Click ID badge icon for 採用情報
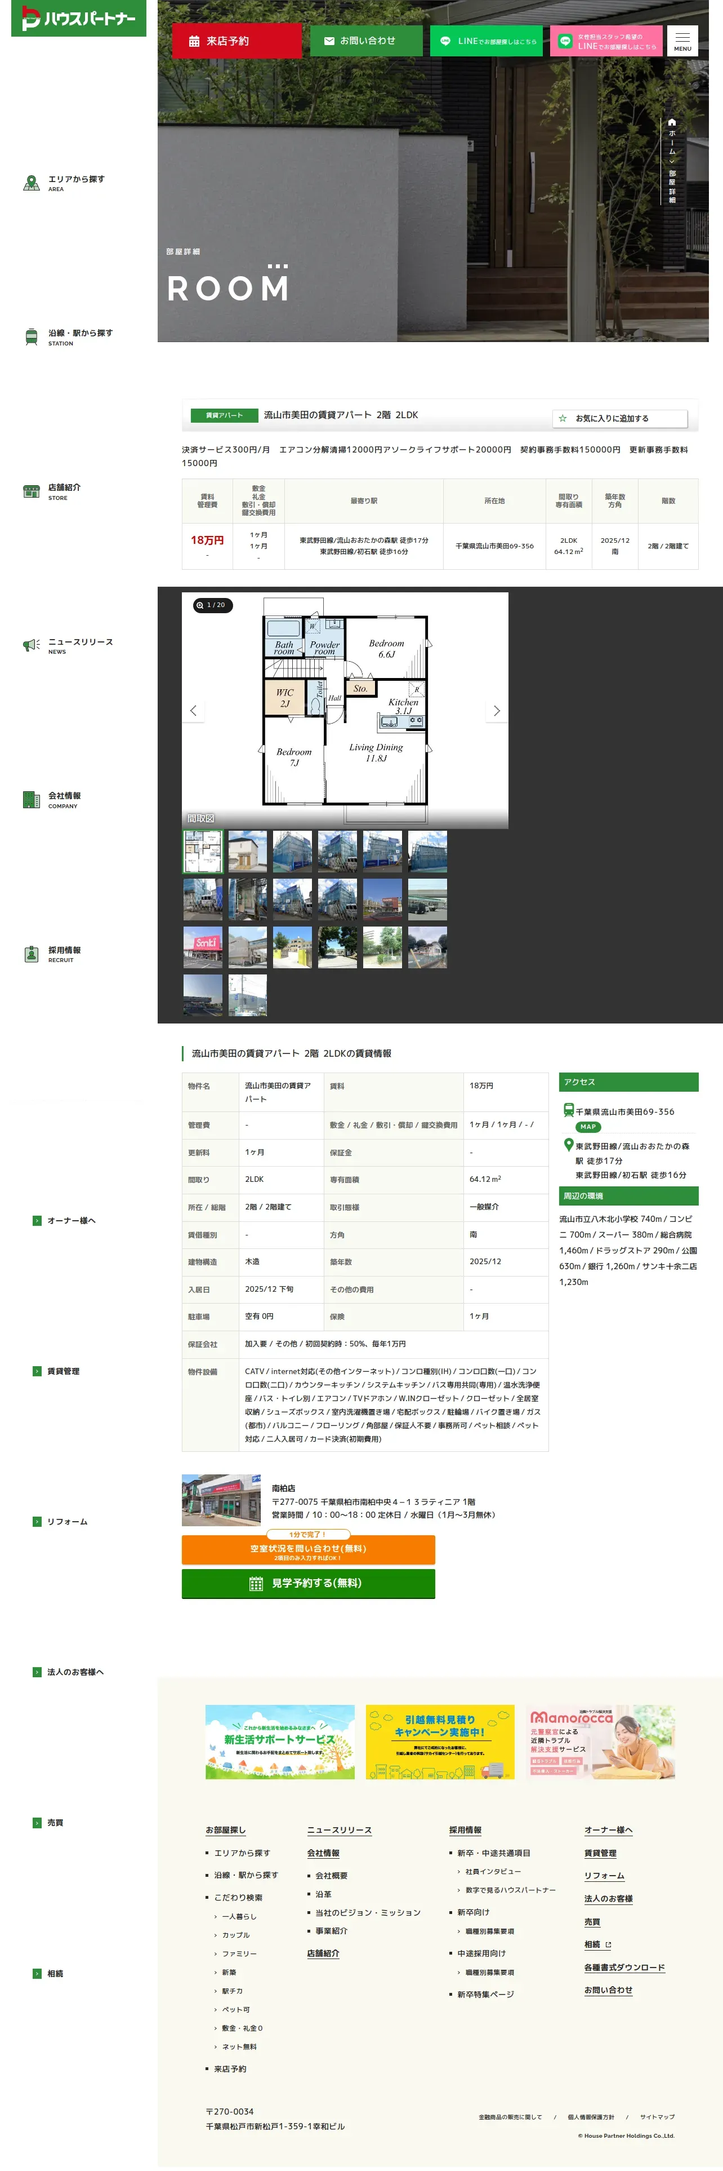This screenshot has width=723, height=2171. [31, 954]
